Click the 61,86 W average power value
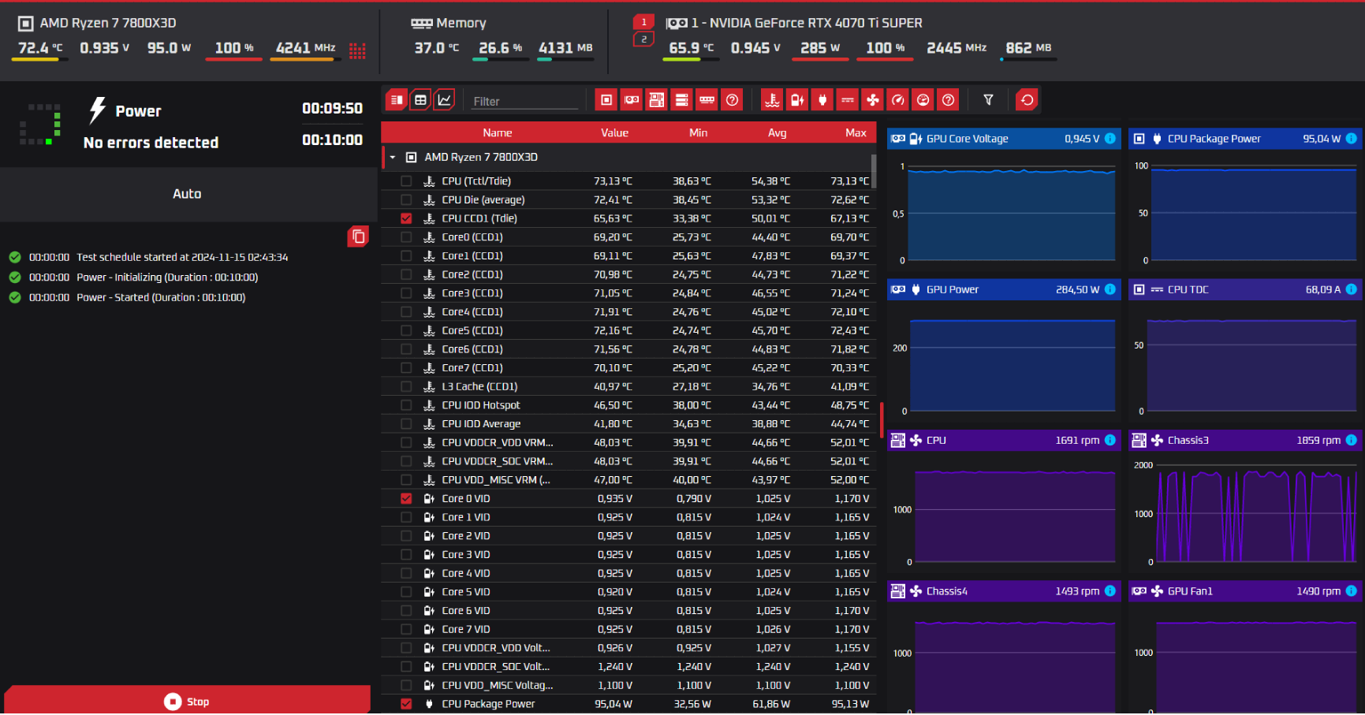 coord(771,704)
